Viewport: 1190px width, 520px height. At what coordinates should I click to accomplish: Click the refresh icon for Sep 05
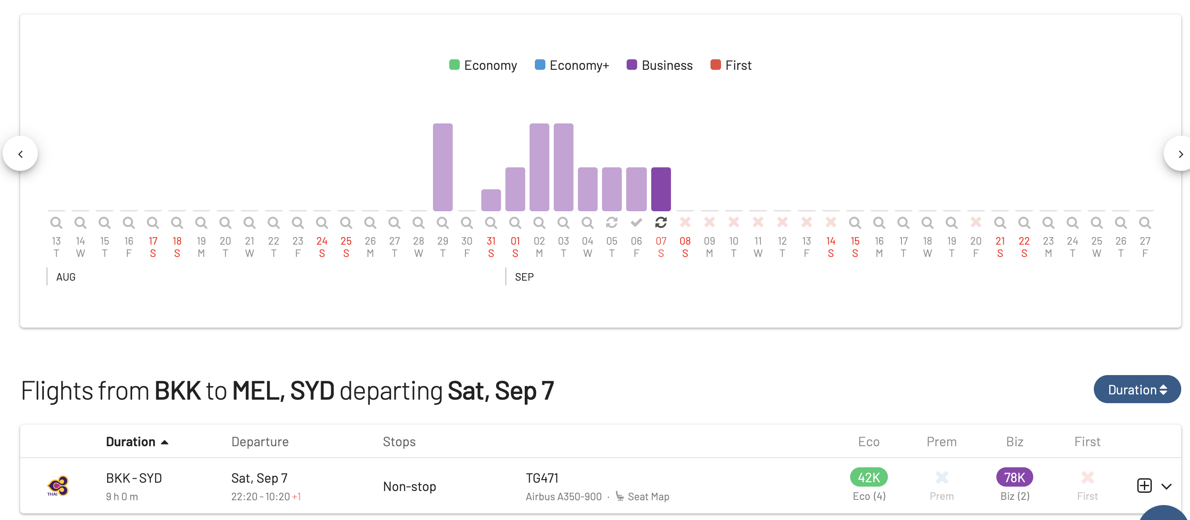pos(612,223)
